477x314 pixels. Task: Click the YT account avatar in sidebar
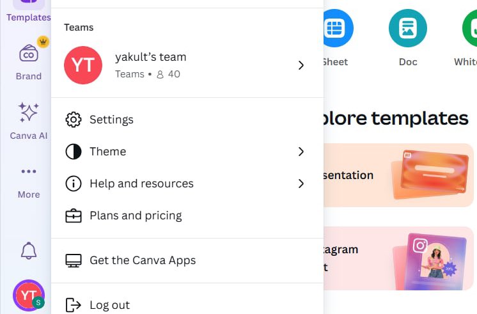click(29, 295)
